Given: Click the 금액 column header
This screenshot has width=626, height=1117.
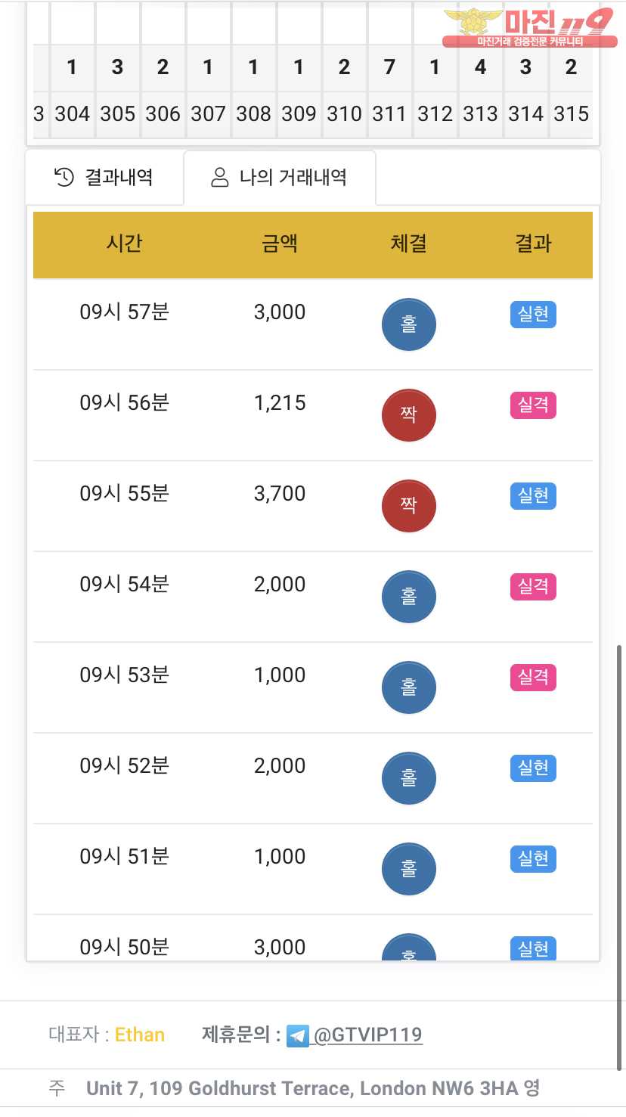Looking at the screenshot, I should click(x=280, y=244).
